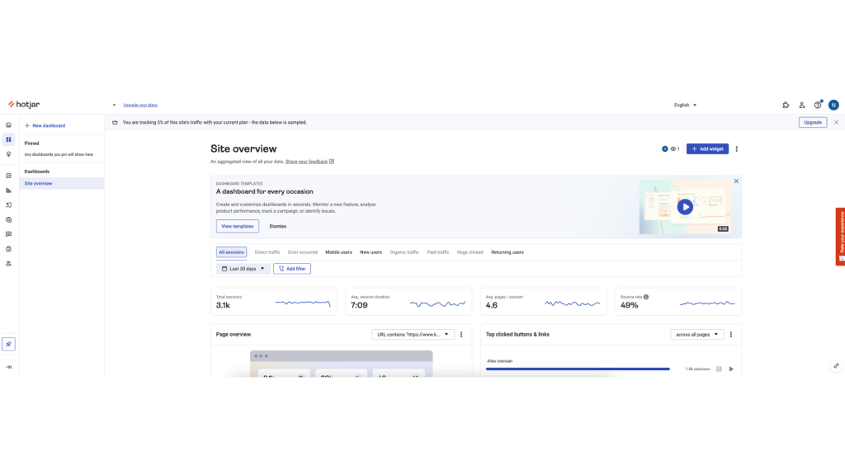Open the Feedback speech-bubble icon in sidebar

pyautogui.click(x=8, y=234)
